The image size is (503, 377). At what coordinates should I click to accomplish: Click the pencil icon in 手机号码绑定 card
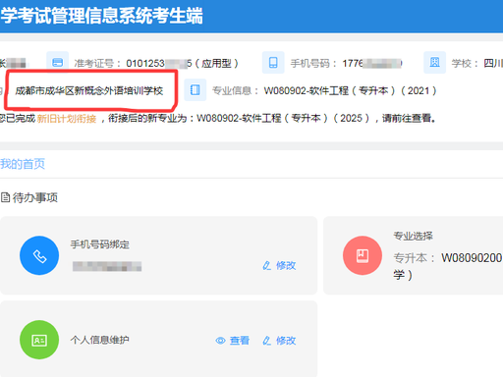pos(267,265)
